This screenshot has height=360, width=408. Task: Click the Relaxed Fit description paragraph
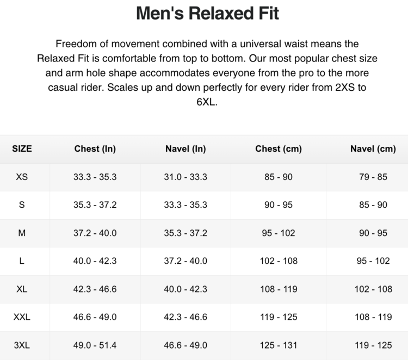pyautogui.click(x=207, y=73)
